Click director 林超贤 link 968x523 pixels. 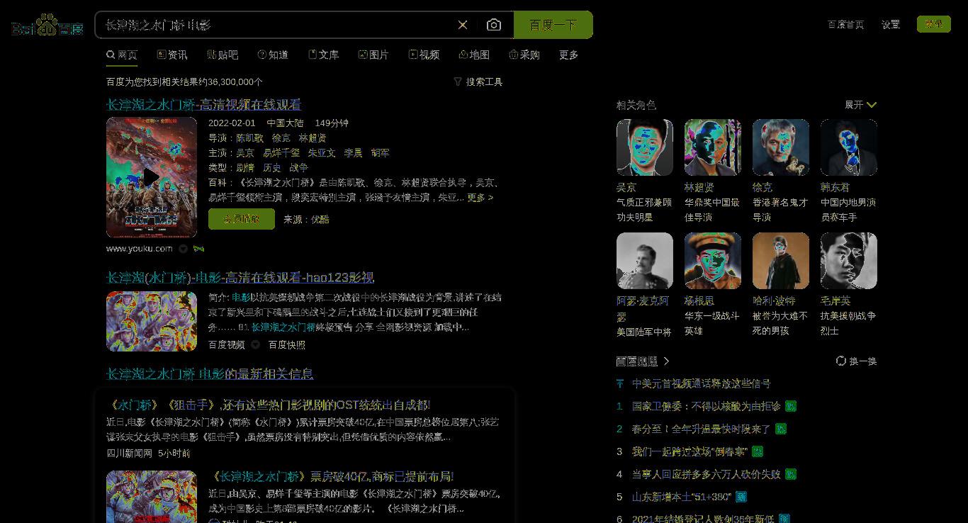click(313, 138)
